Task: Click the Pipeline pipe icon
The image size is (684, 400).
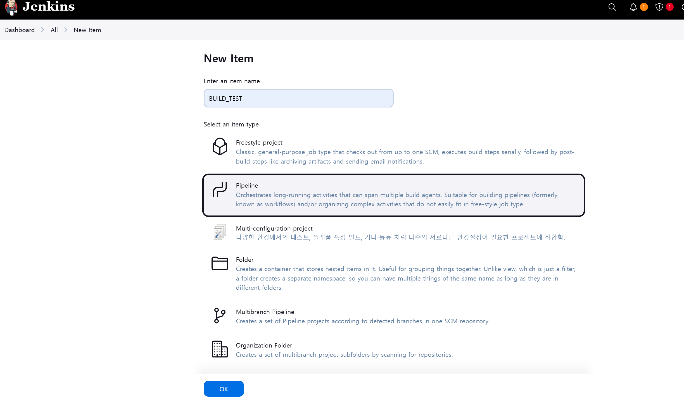Action: click(x=220, y=190)
